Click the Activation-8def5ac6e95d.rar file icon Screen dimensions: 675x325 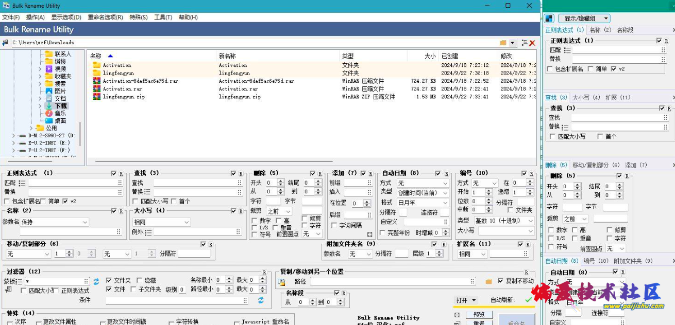(96, 81)
